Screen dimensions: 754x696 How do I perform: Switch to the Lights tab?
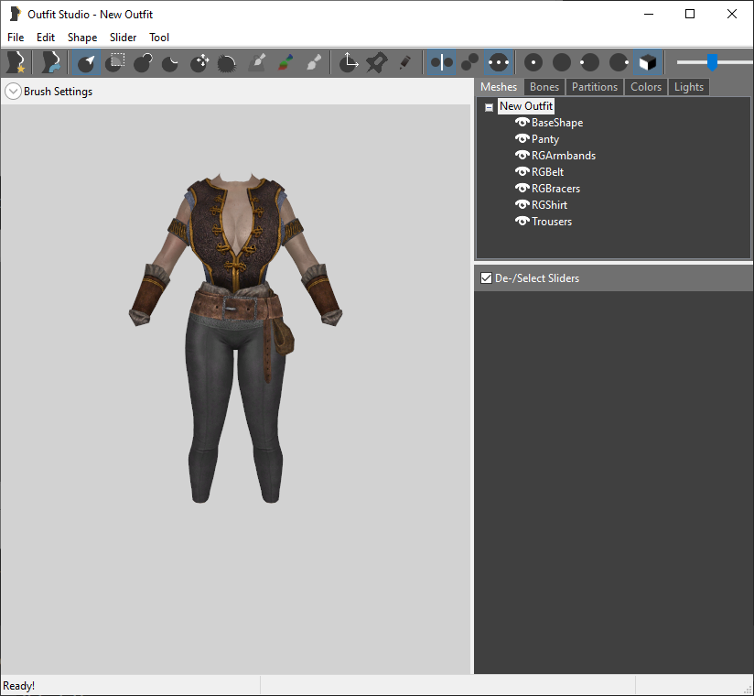tap(689, 87)
